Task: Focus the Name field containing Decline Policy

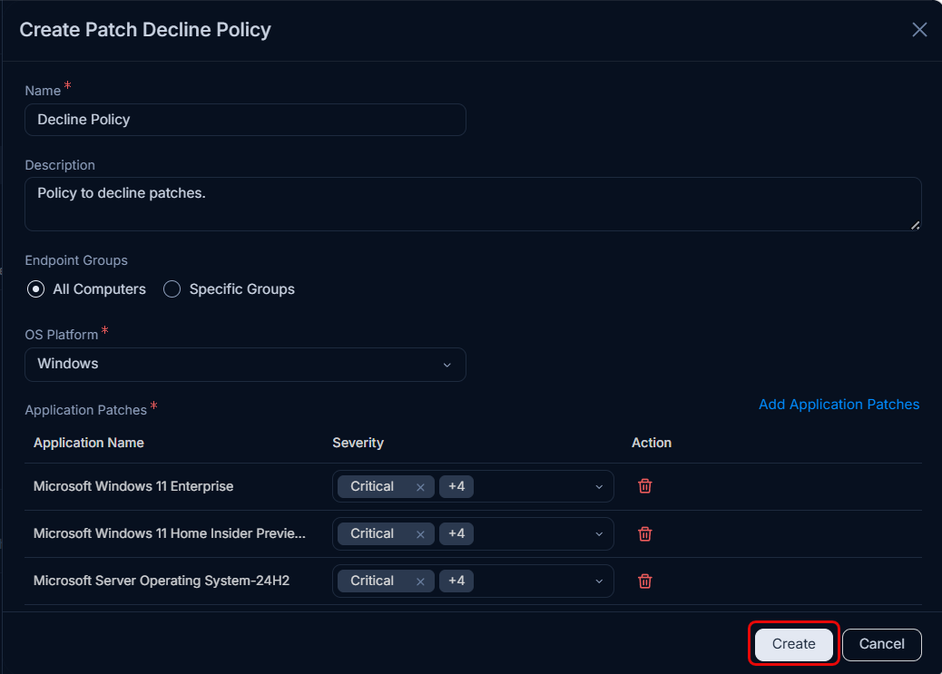Action: [x=245, y=120]
